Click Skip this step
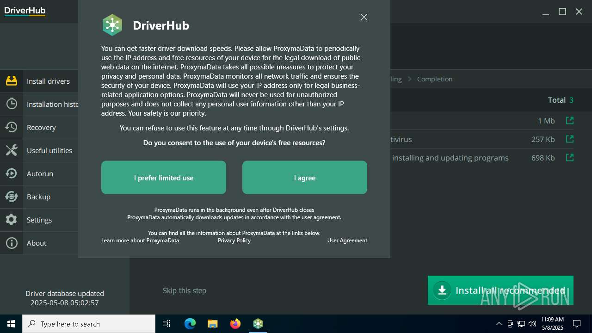The image size is (592, 333). click(x=185, y=290)
